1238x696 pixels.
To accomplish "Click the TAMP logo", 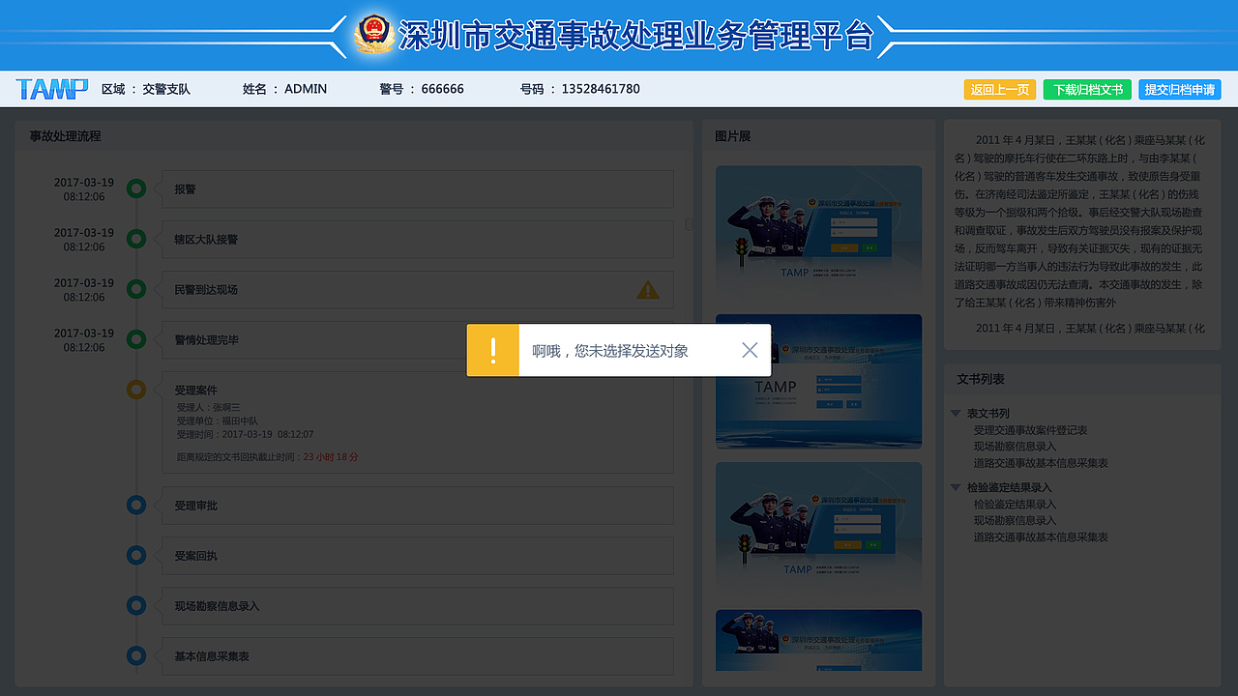I will pos(51,89).
